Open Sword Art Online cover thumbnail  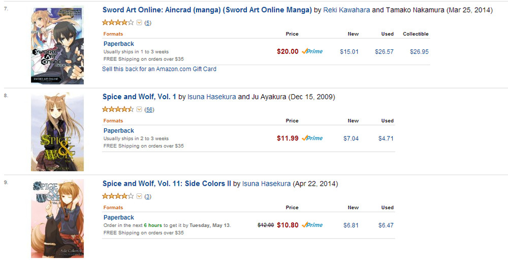57,45
